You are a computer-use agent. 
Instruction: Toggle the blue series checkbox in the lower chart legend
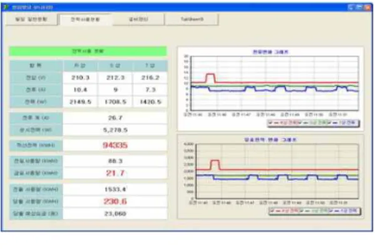coord(331,211)
